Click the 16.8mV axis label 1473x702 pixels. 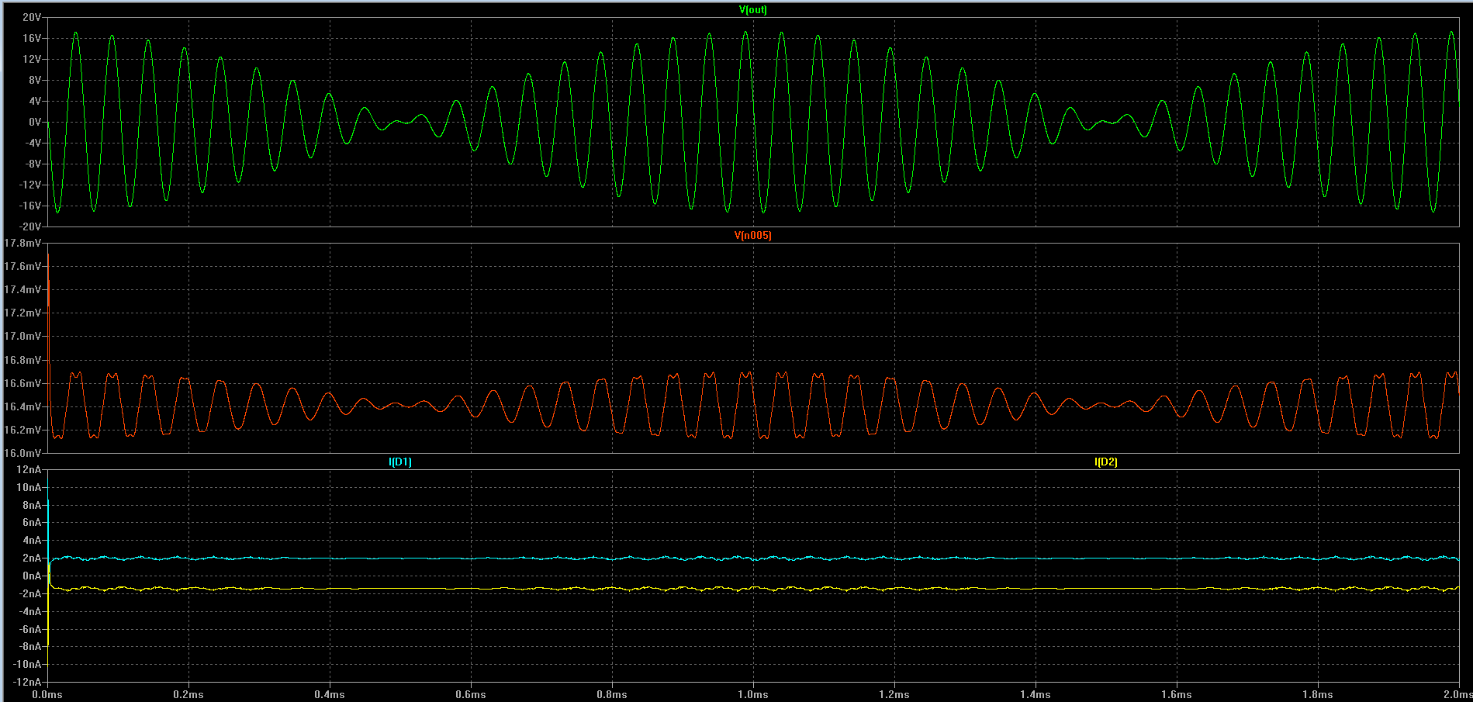pos(22,360)
